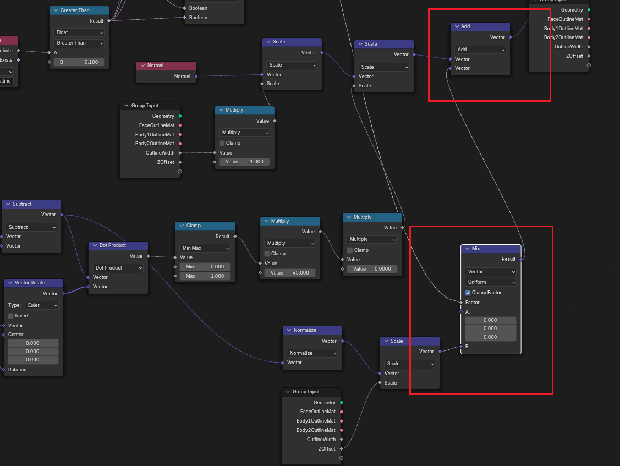Enable Clamp on the Multiply node with 45.000
Viewport: 620px width, 466px height.
[x=267, y=254]
